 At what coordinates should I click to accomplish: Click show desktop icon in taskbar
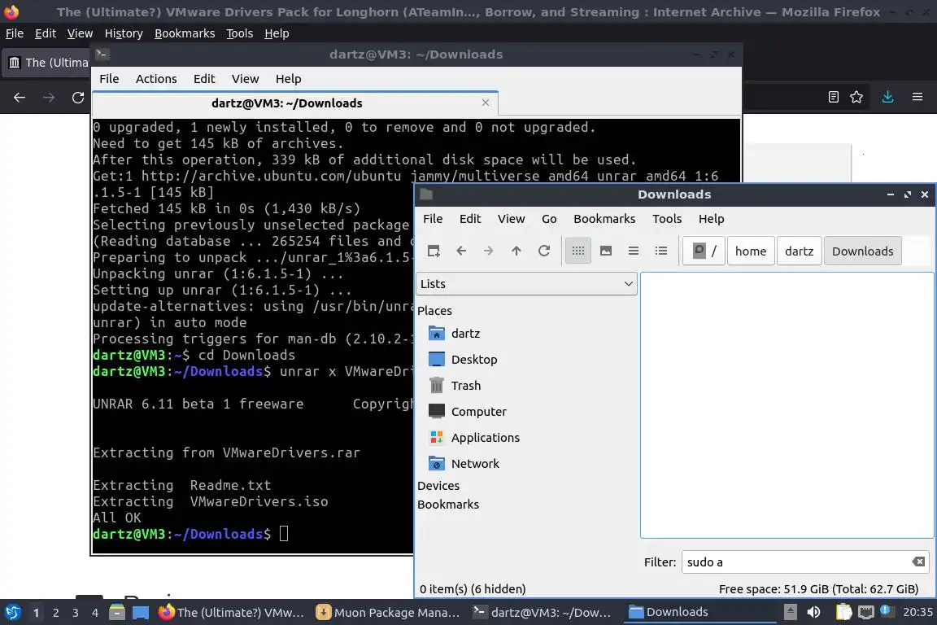coord(141,613)
